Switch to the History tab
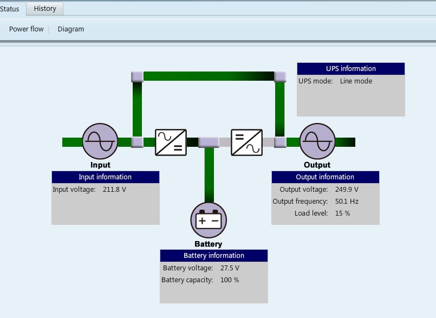This screenshot has height=318, width=436. [x=45, y=9]
